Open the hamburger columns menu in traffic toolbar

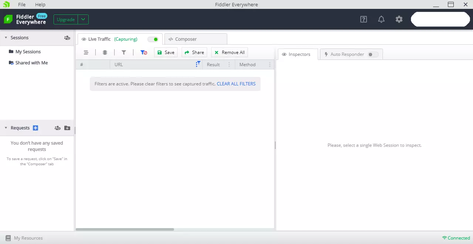[86, 52]
